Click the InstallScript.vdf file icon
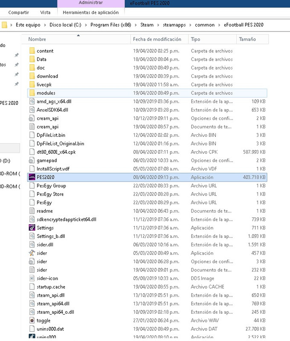The image size is (290, 341). click(x=32, y=169)
